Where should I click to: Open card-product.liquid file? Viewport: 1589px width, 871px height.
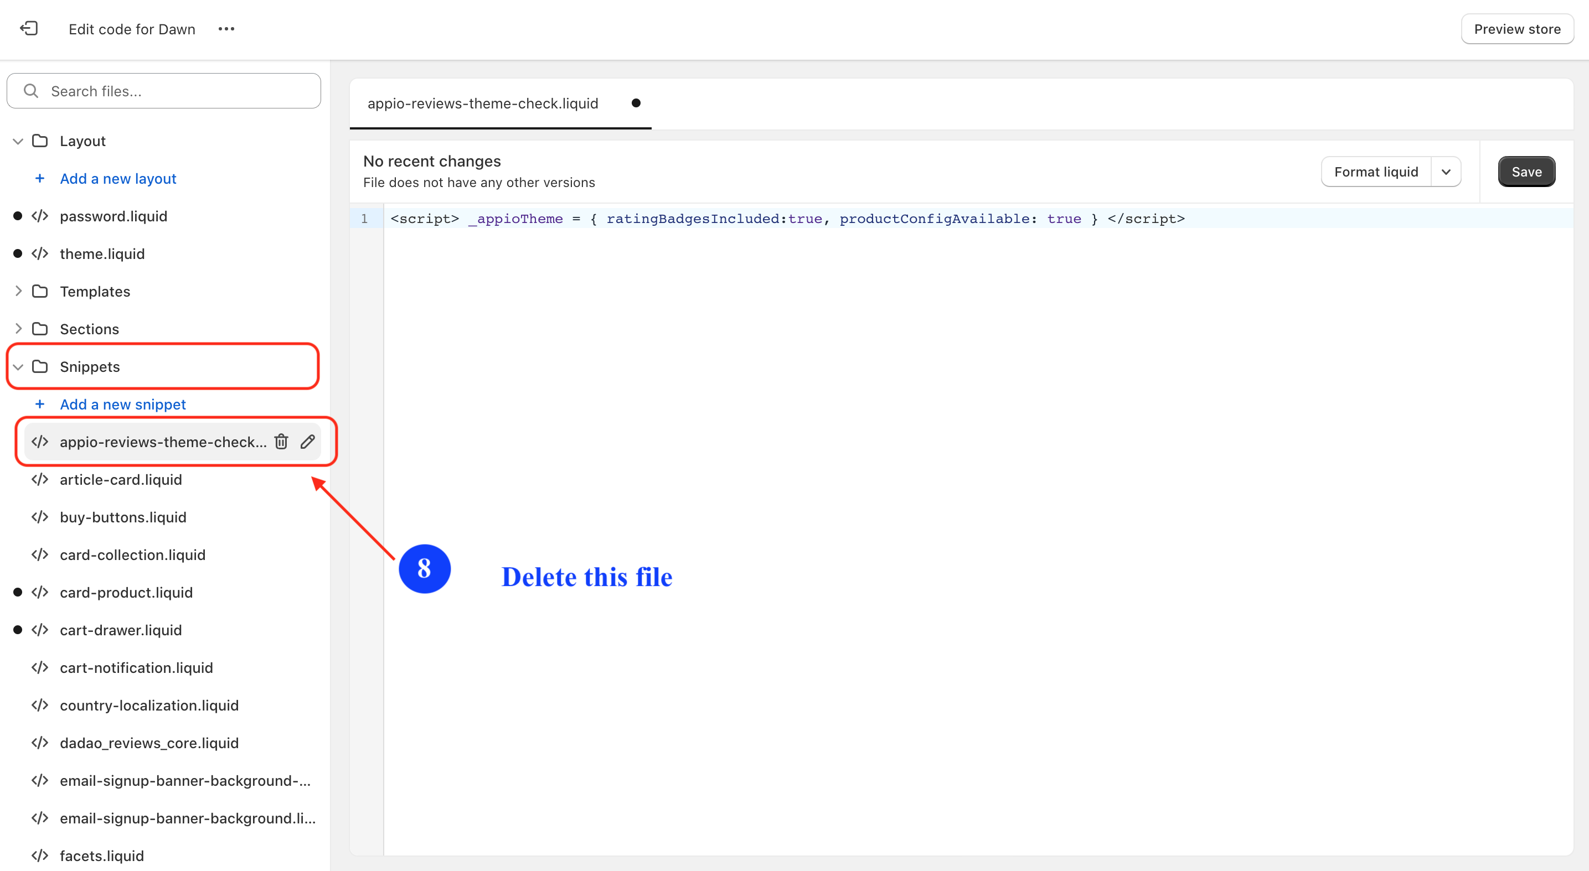click(x=126, y=592)
